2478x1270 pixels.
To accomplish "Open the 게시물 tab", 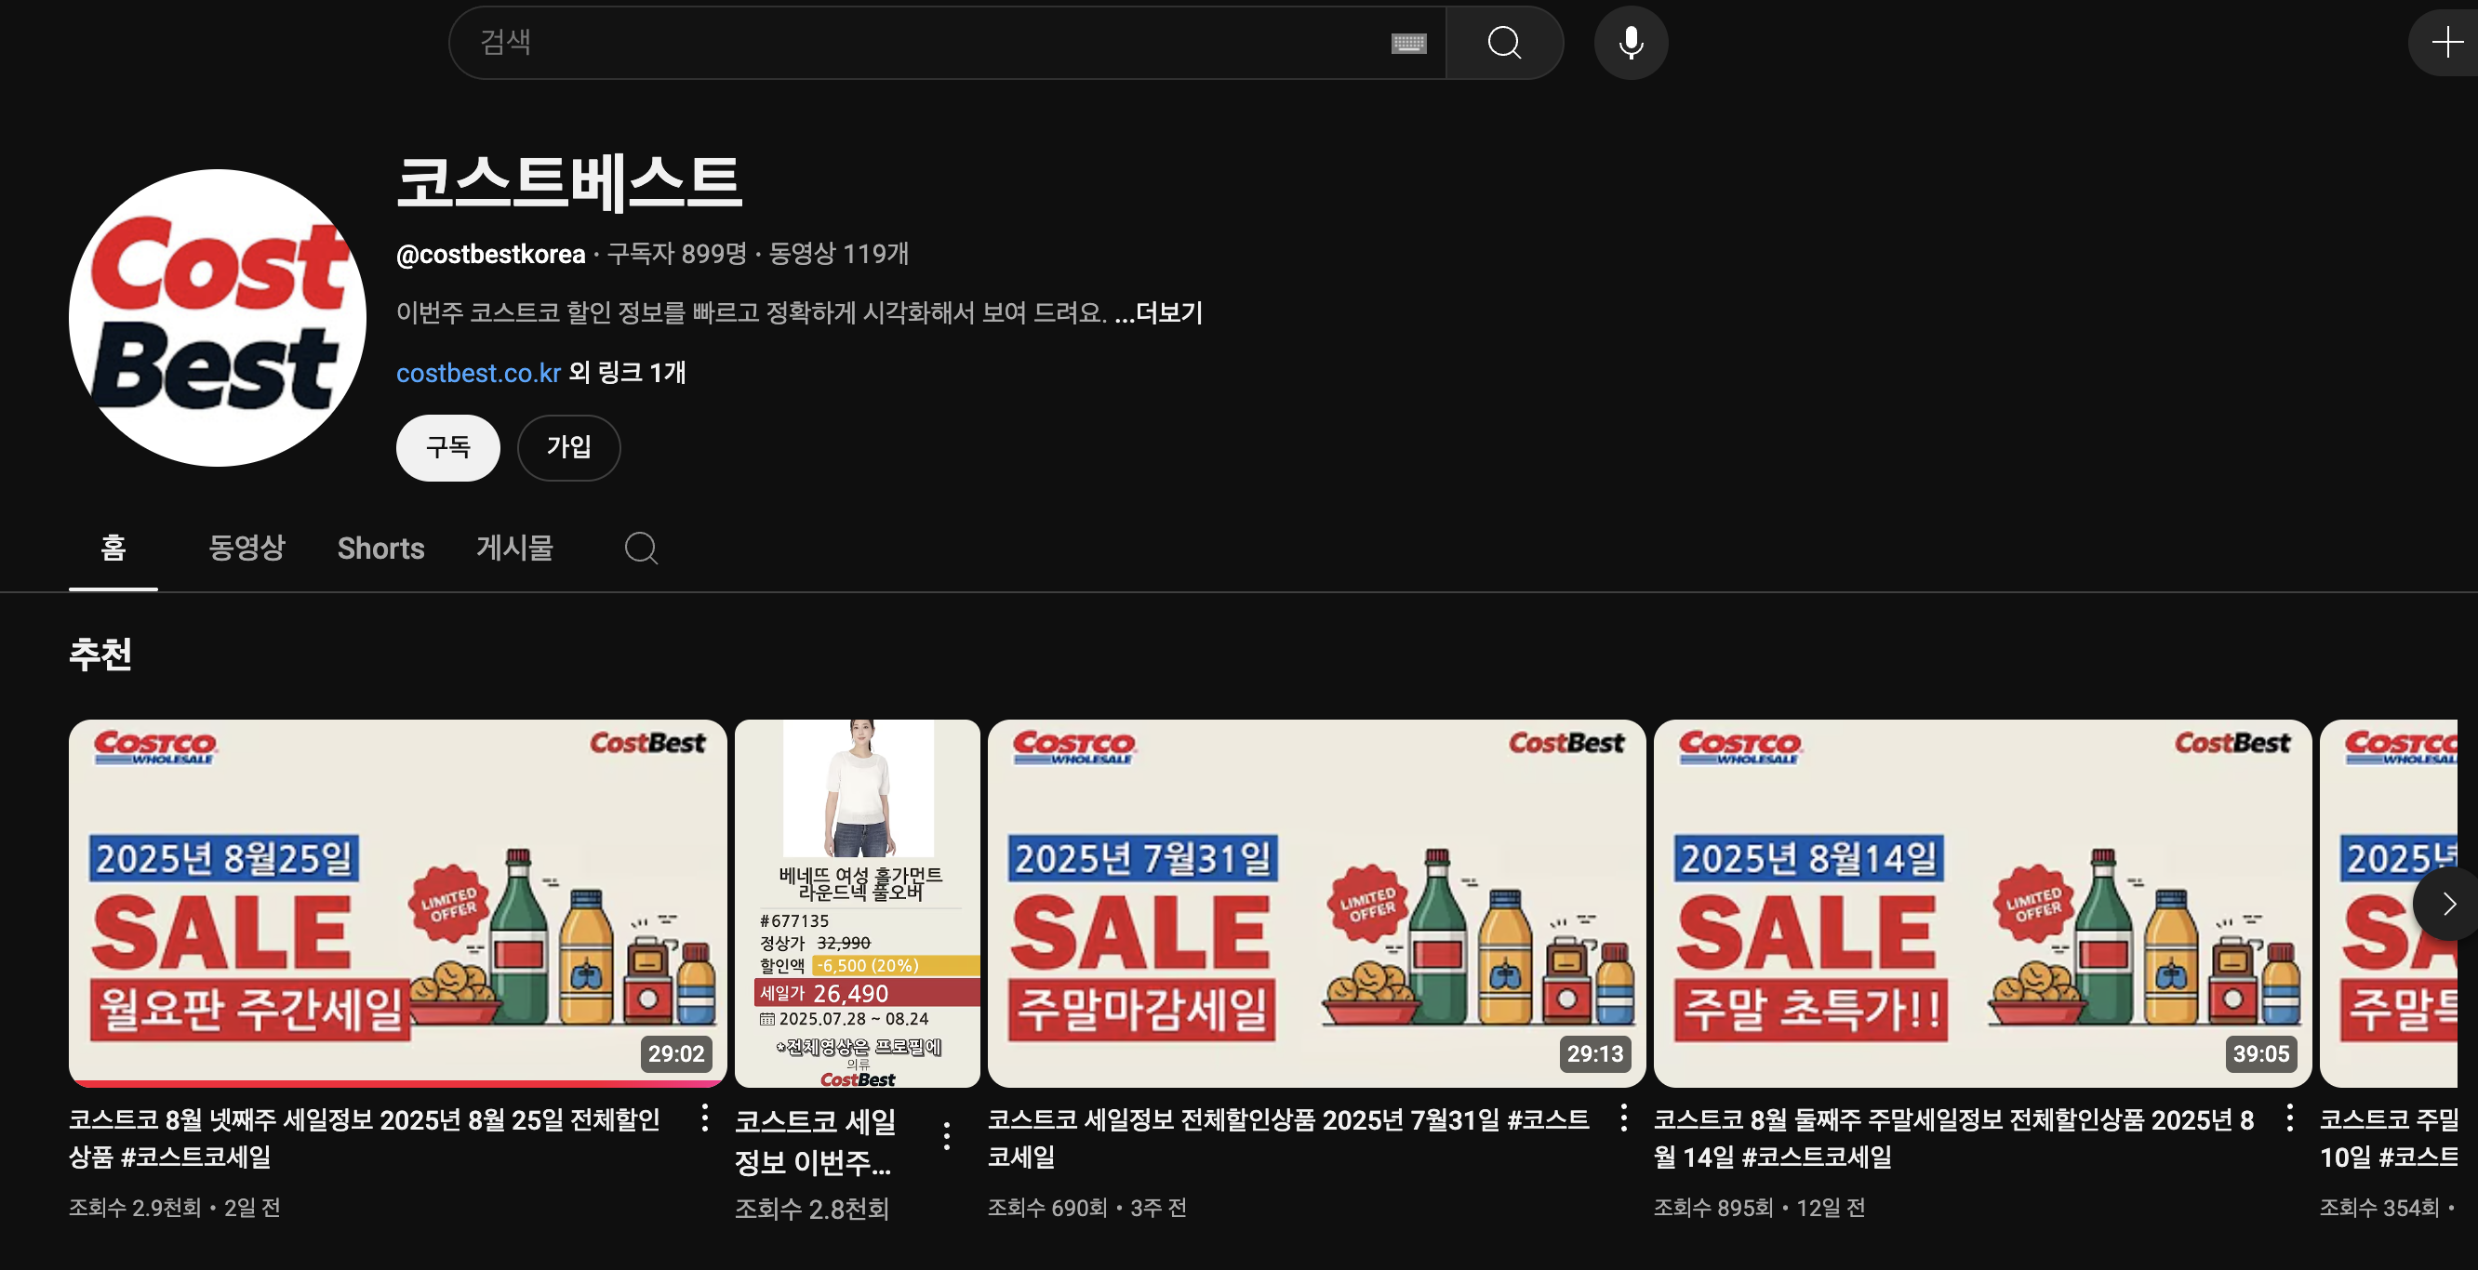I will (x=514, y=548).
